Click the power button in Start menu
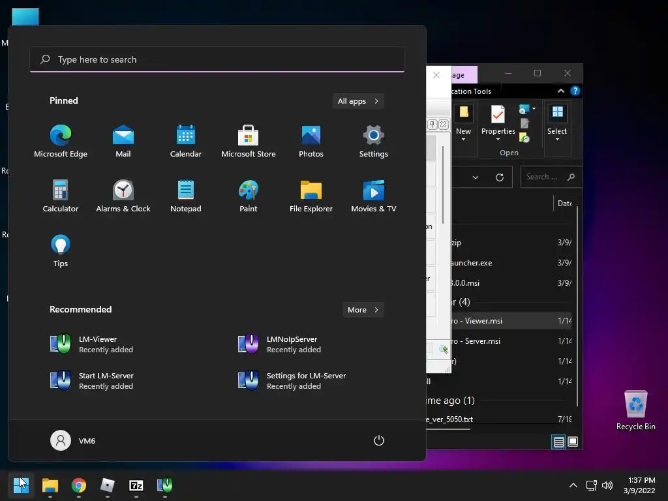The height and width of the screenshot is (501, 668). [x=379, y=440]
